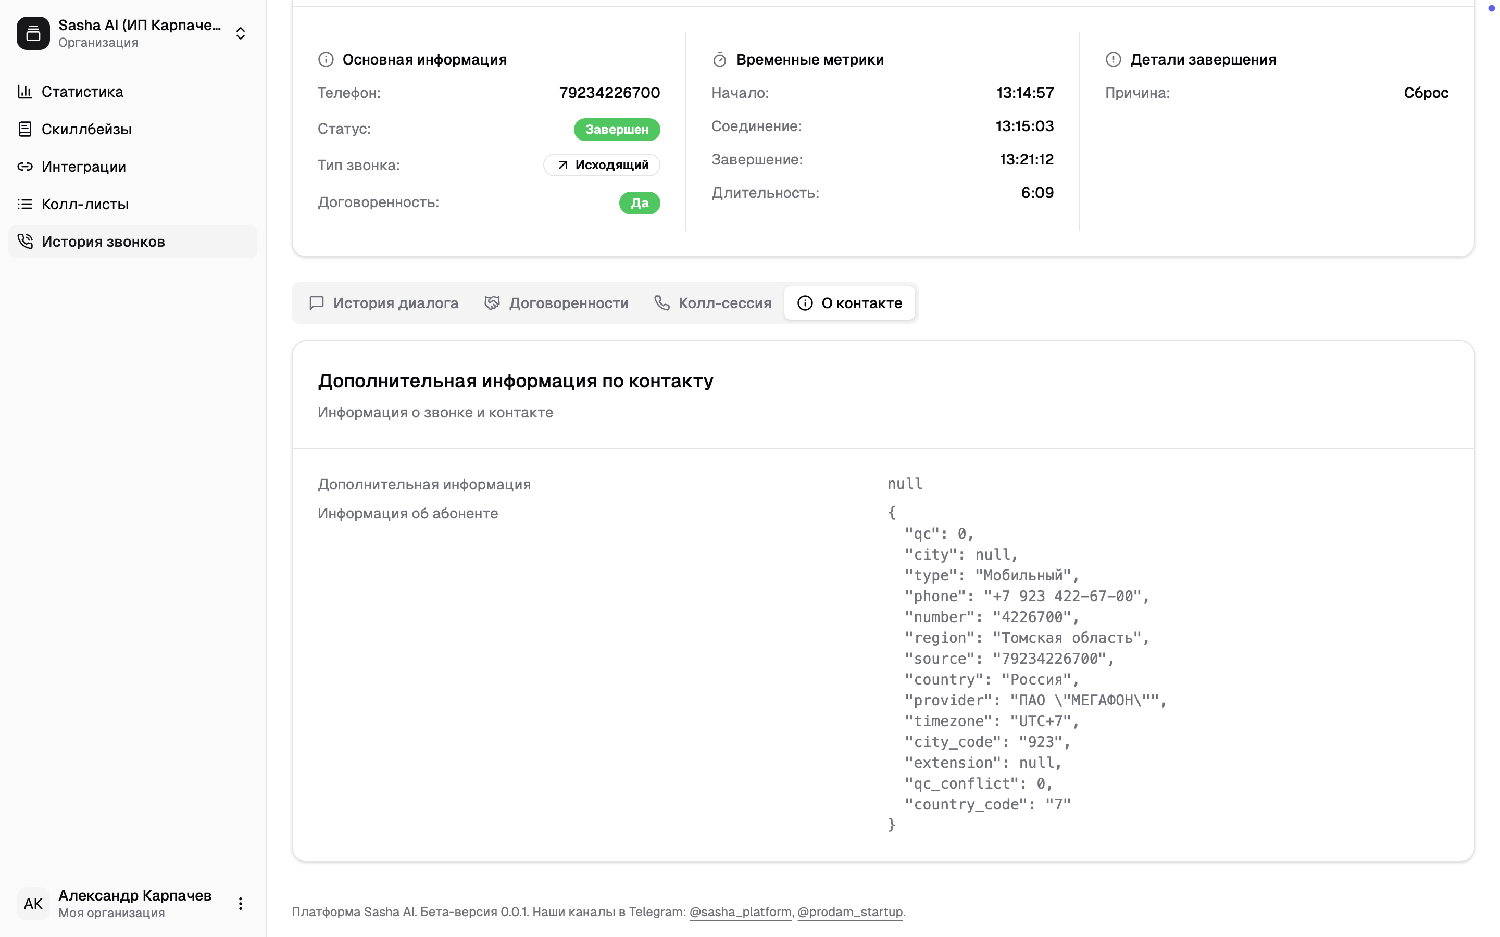Click the stopwatch icon near Временные метрики
This screenshot has height=937, width=1500.
click(x=719, y=59)
